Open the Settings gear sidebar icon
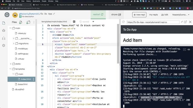193x108 pixels. click(x=4, y=45)
